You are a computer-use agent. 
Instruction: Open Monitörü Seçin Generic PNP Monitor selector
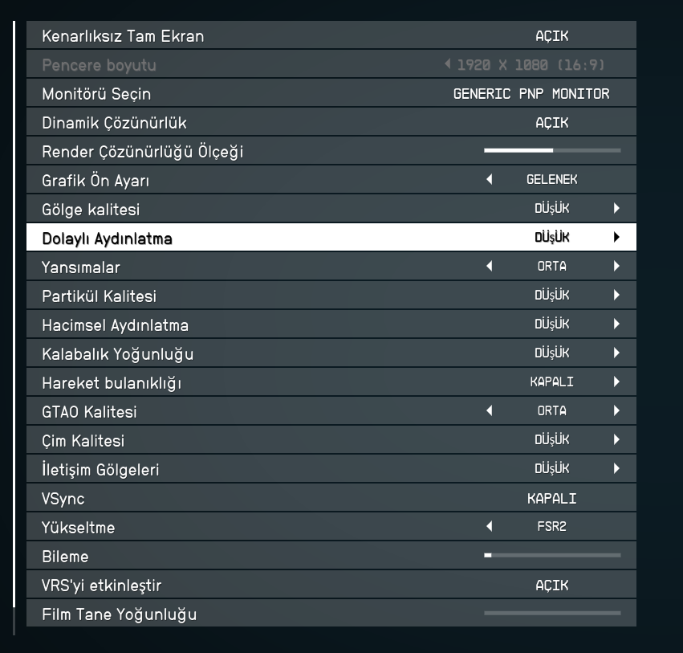pos(531,93)
